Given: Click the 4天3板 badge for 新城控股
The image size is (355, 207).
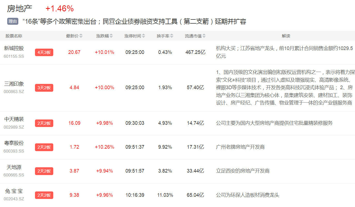Looking at the screenshot, I should [44, 52].
